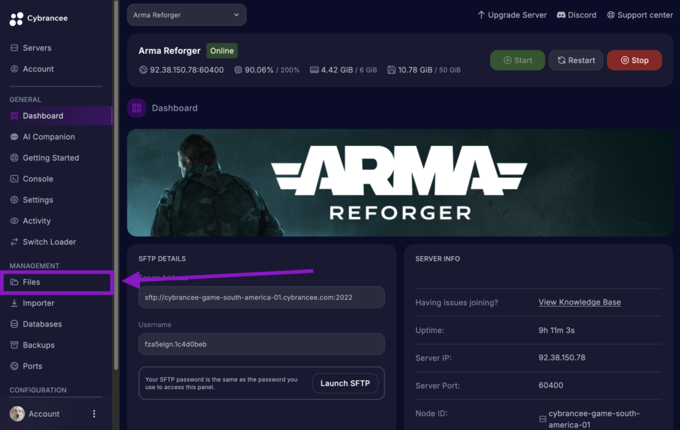
Task: Click the purple Dashboard header icon
Action: [x=137, y=108]
